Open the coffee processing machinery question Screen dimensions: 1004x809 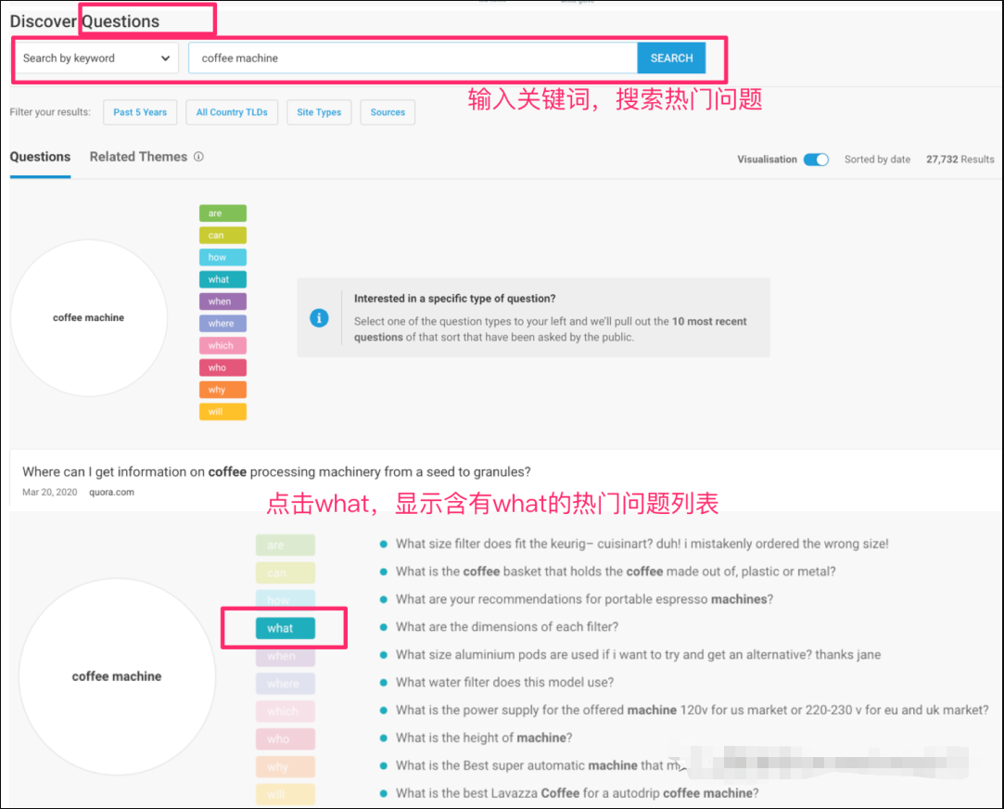276,471
